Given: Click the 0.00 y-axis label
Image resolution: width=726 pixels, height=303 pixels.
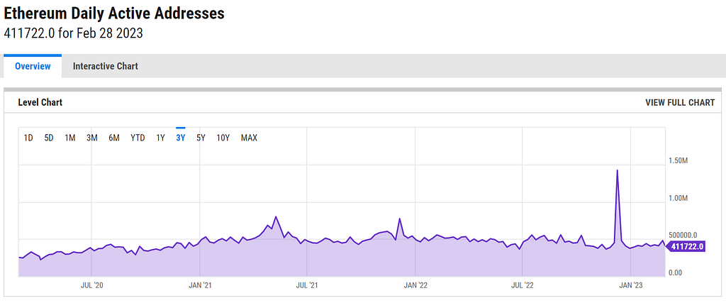Looking at the screenshot, I should tap(675, 273).
